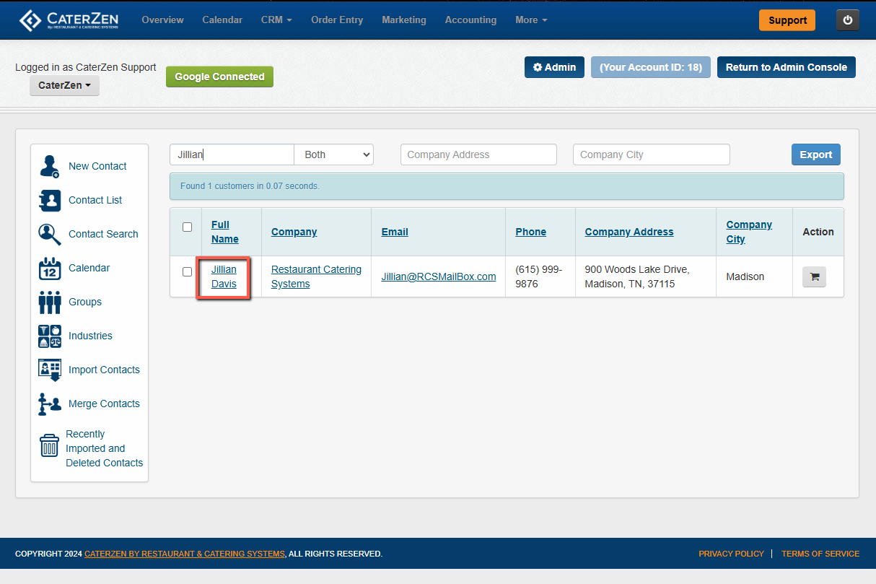Expand the CaterZen account dropdown
Image resolution: width=876 pixels, height=584 pixels.
pos(64,85)
